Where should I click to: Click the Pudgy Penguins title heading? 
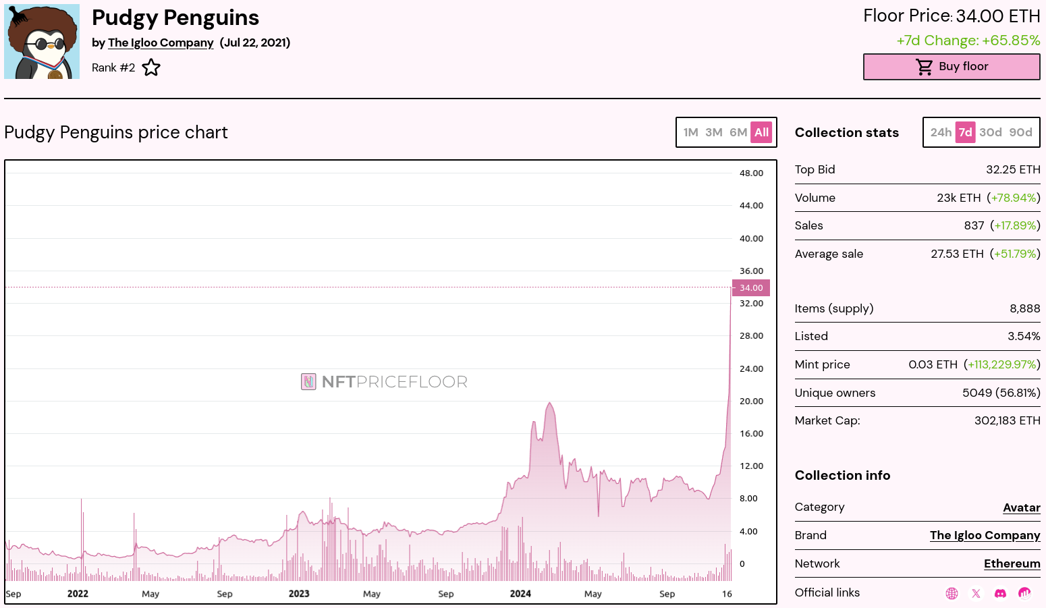(175, 18)
